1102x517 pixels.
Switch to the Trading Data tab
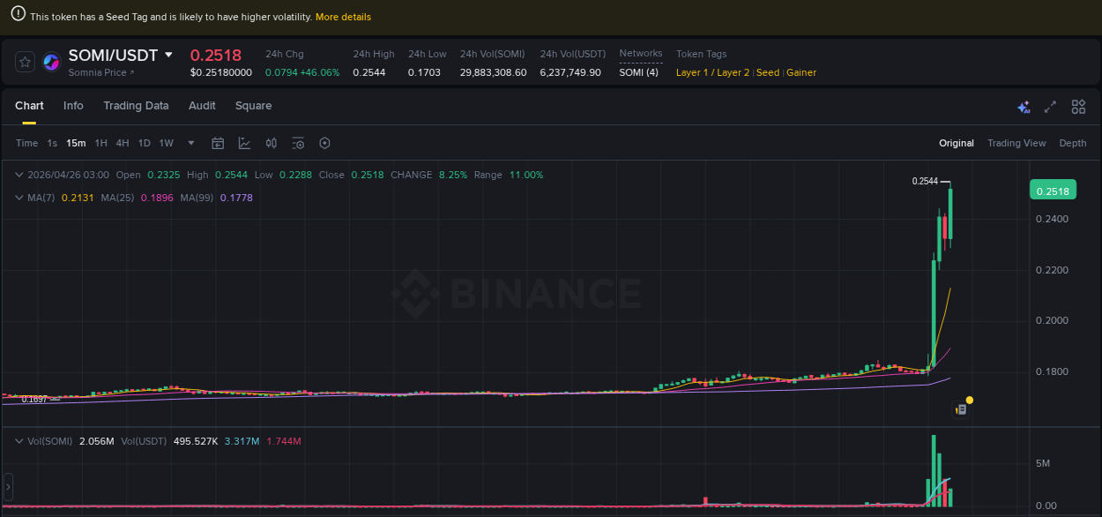click(136, 106)
